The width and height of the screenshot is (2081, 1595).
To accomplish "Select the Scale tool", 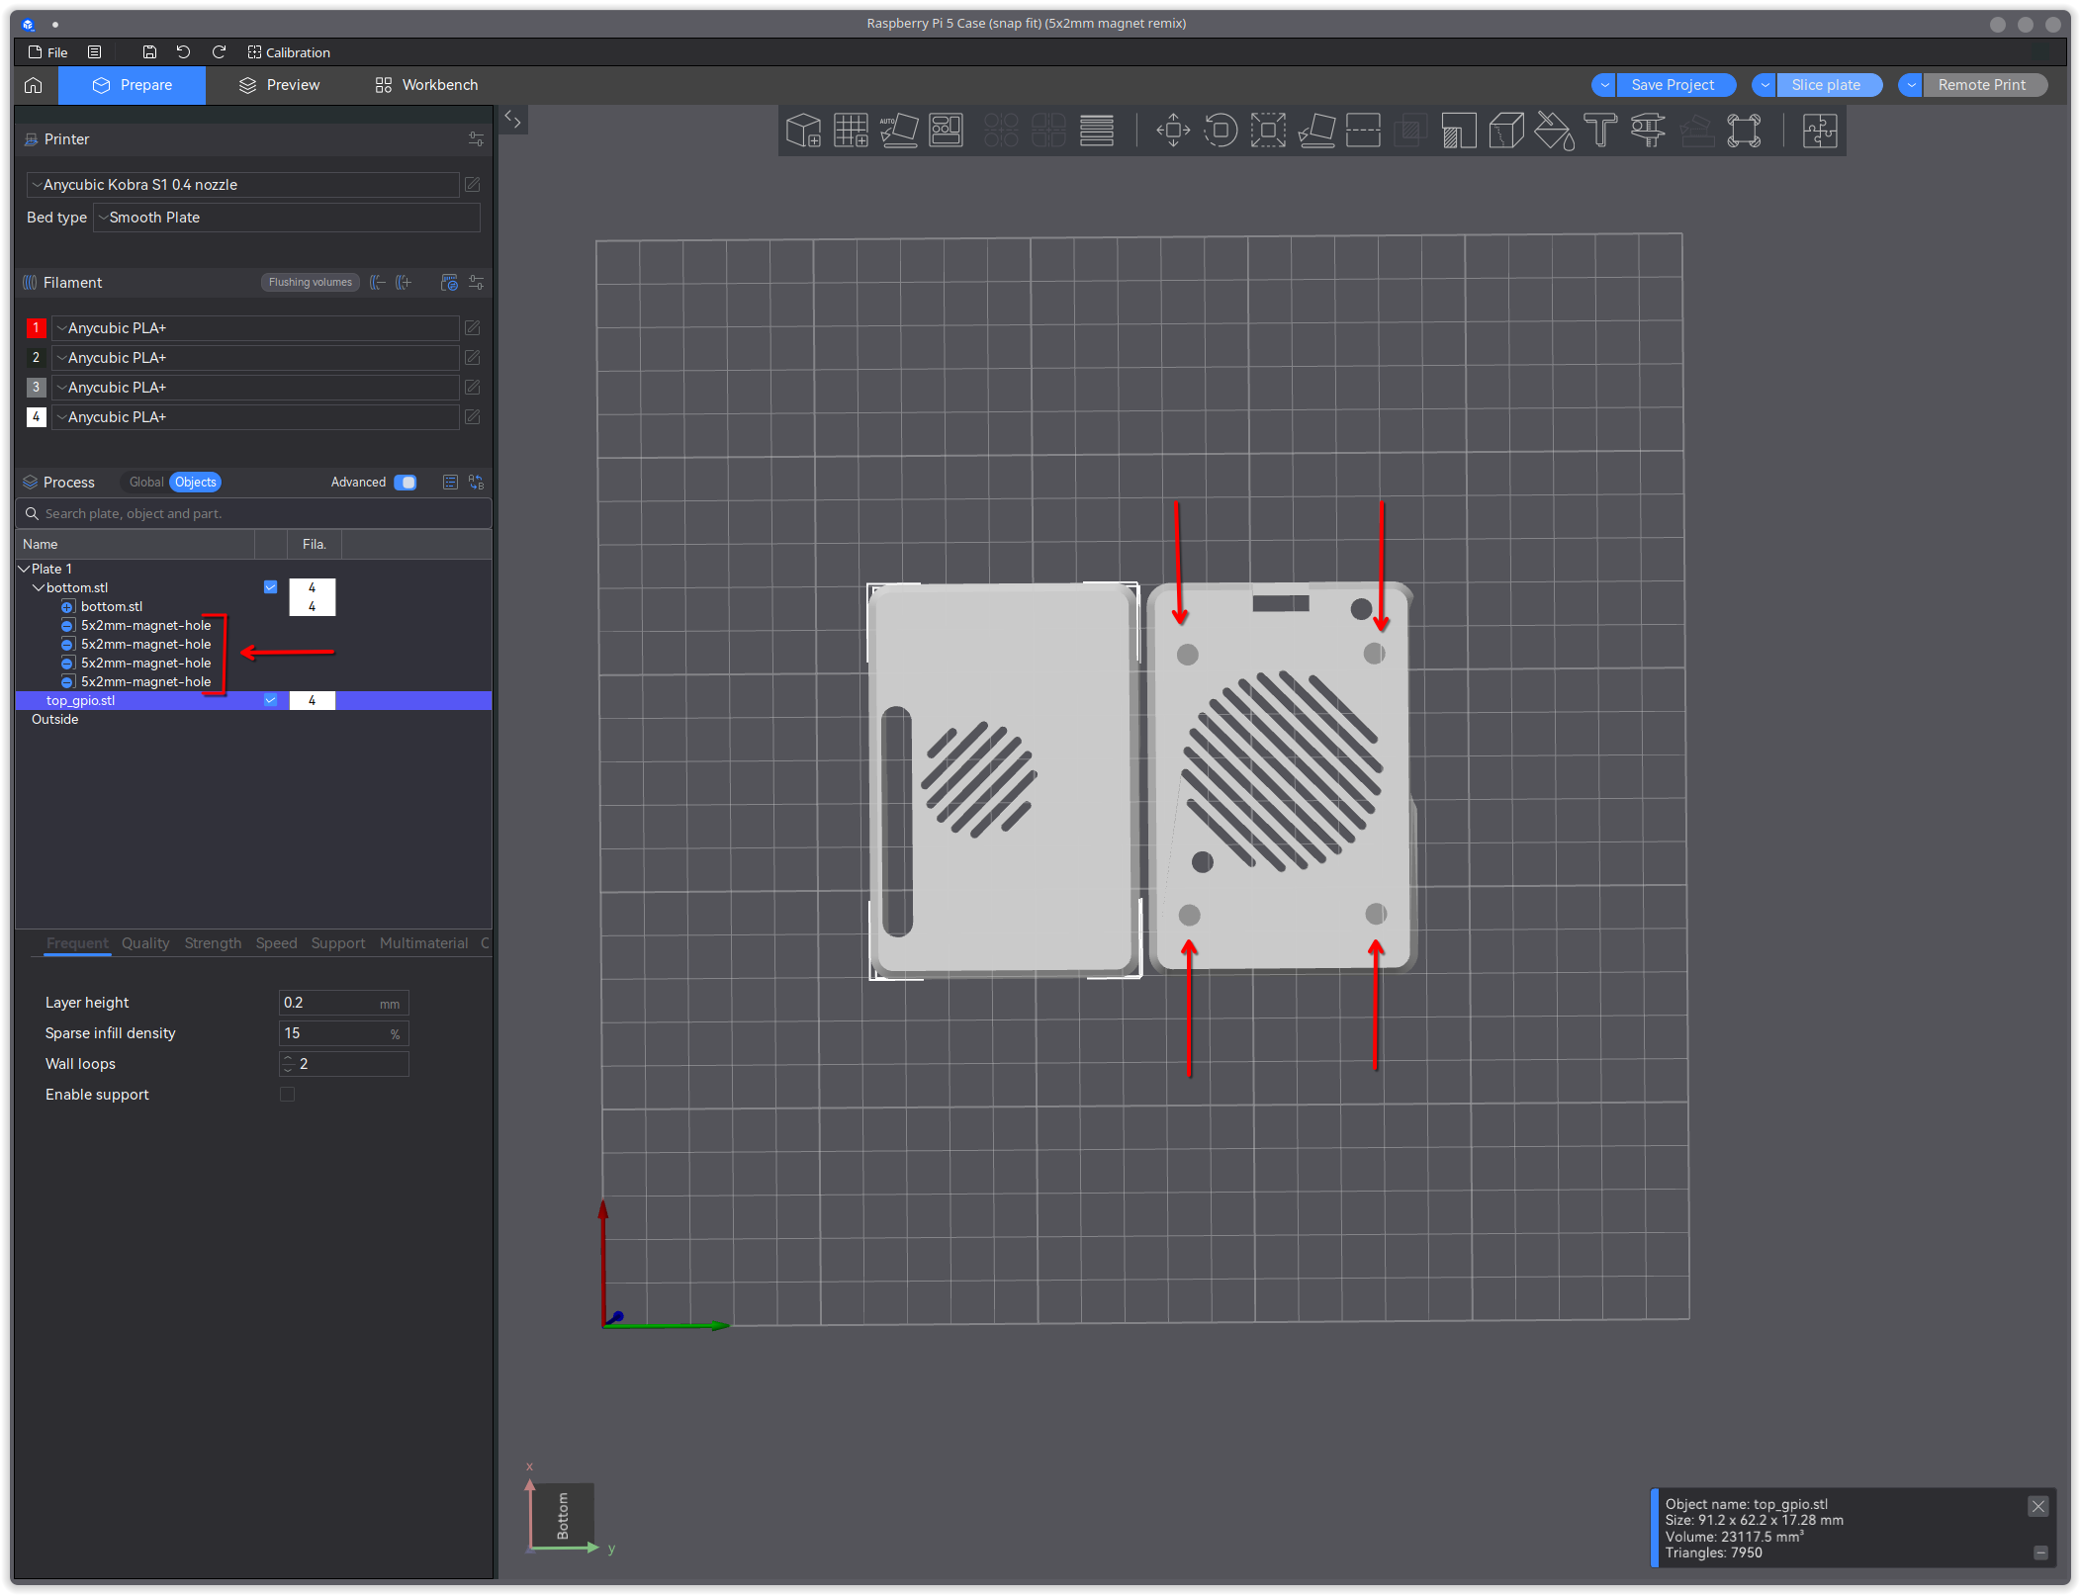I will [1268, 131].
